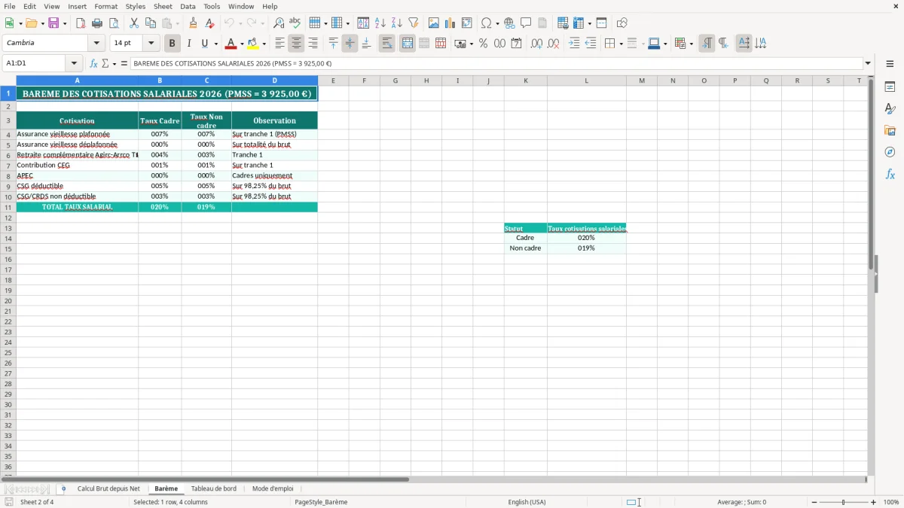
Task: Open the Sidebar Functions deck
Action: pyautogui.click(x=890, y=174)
